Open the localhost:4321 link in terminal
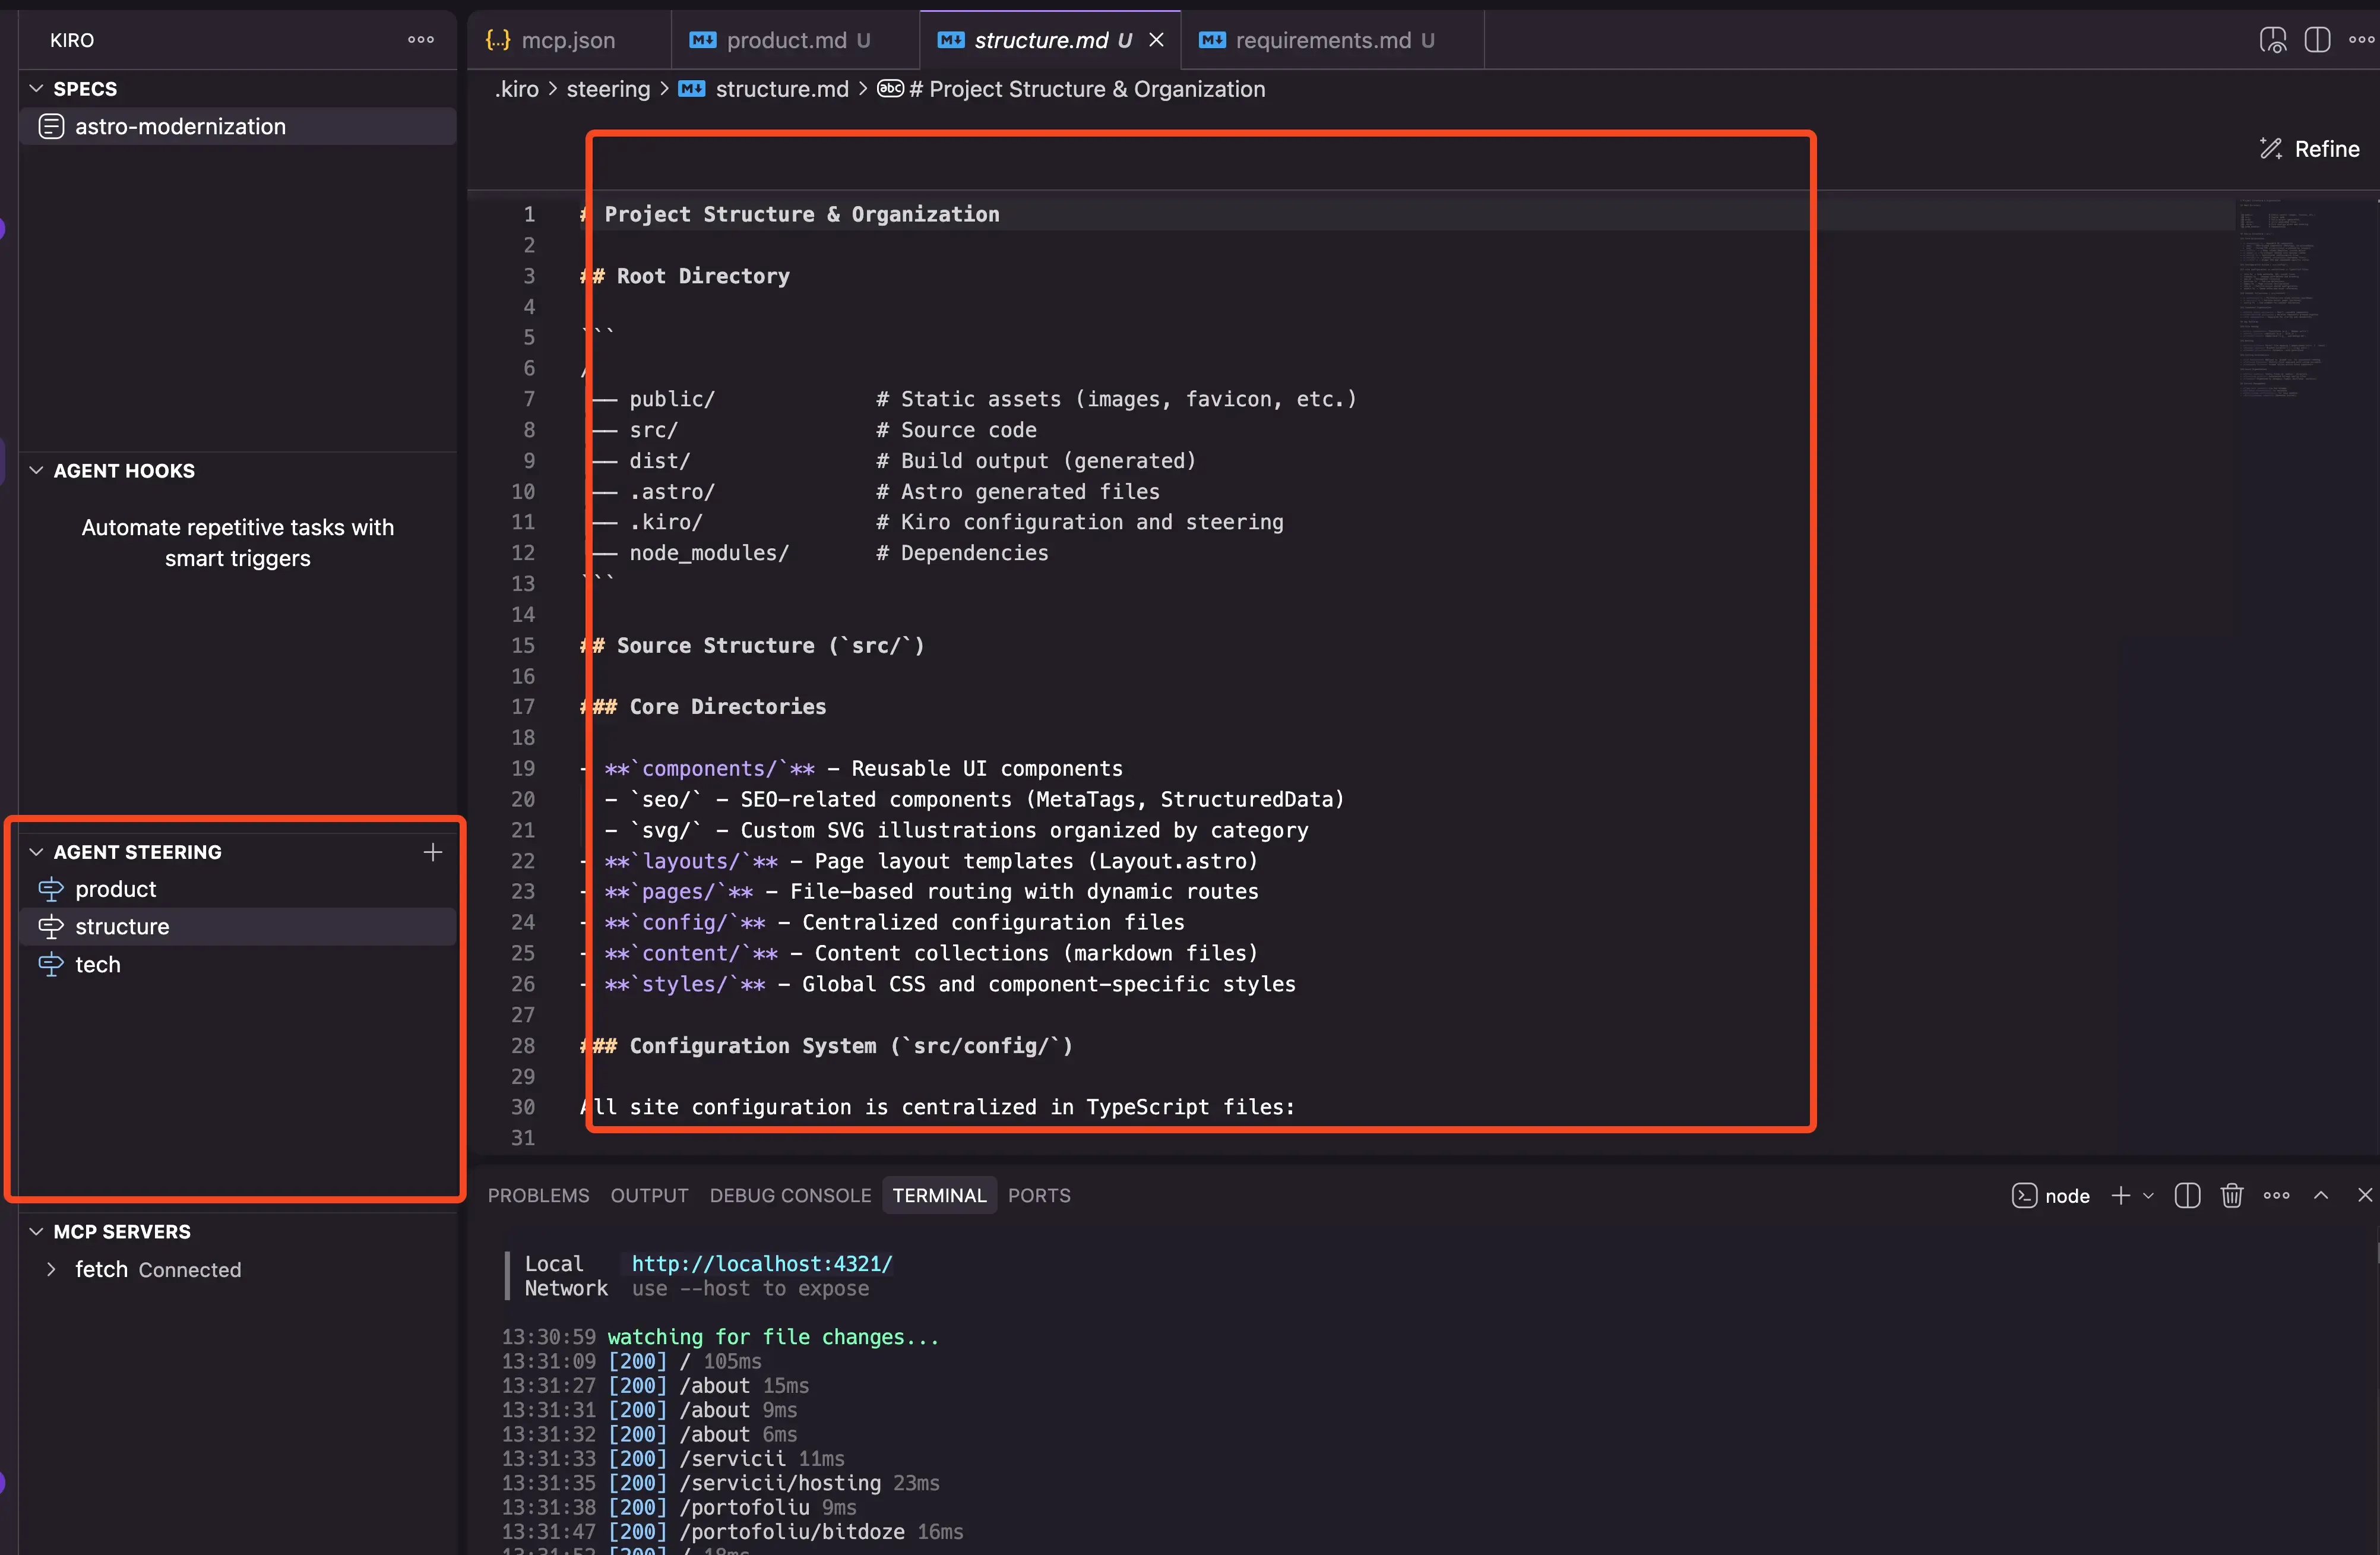 pos(761,1264)
